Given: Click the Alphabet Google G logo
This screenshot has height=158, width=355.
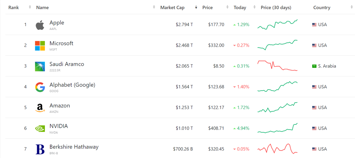Looking at the screenshot, I should click(x=40, y=87).
